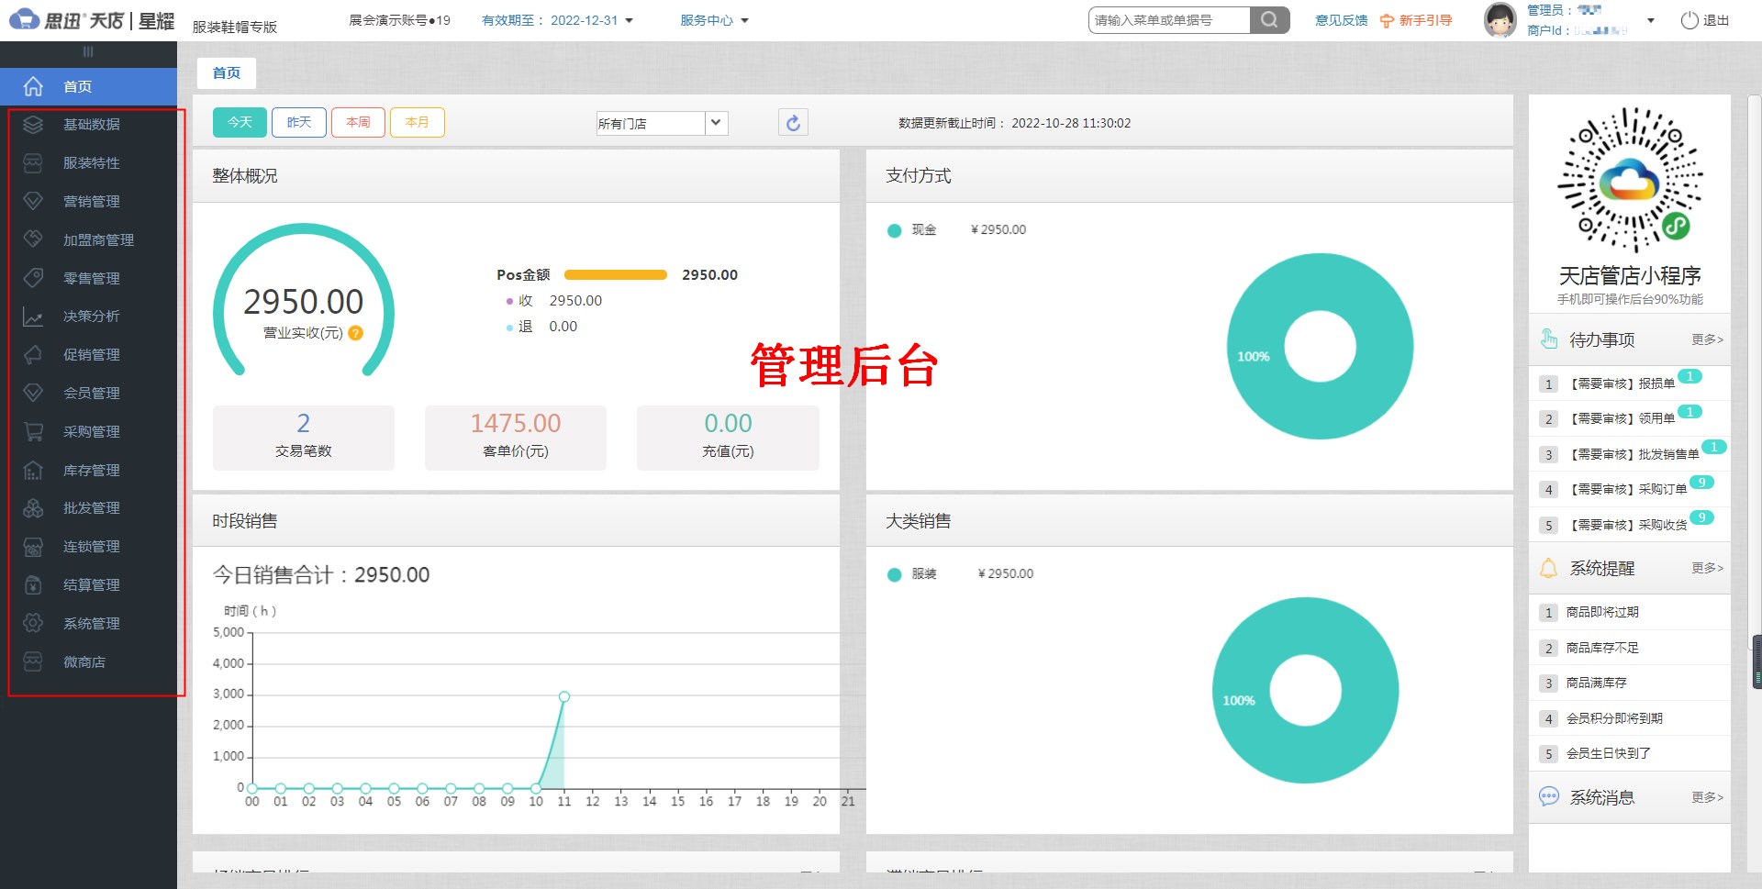Switch to the 首页 tab
The height and width of the screenshot is (889, 1762).
226,72
